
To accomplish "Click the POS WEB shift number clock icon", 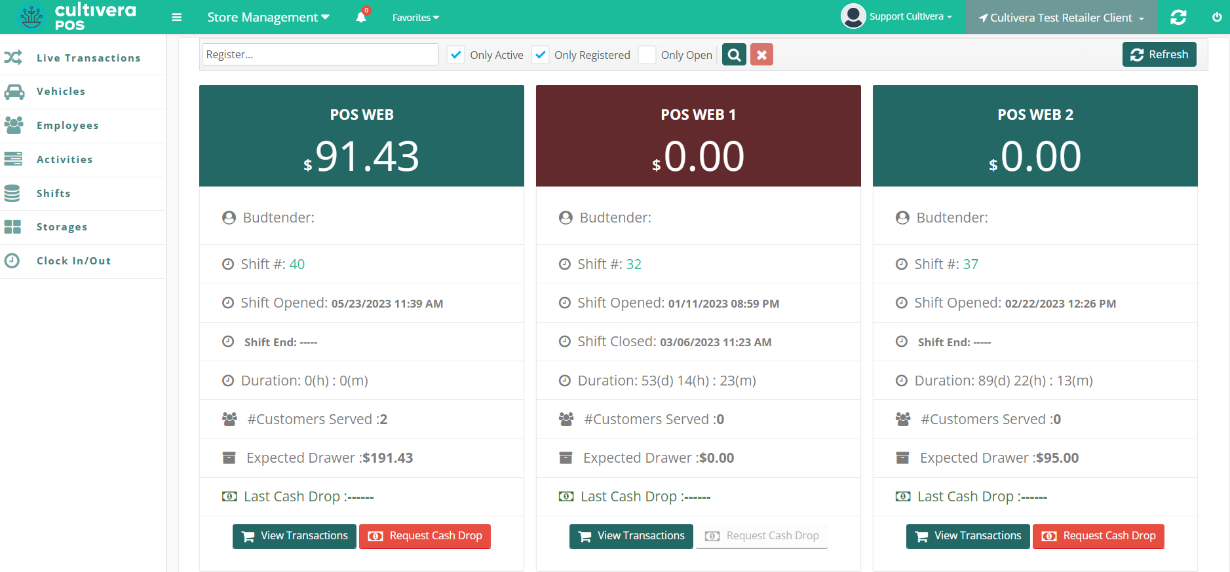I will coord(228,264).
